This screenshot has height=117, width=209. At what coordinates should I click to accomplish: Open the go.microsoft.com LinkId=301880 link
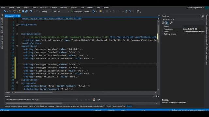coord(52,19)
